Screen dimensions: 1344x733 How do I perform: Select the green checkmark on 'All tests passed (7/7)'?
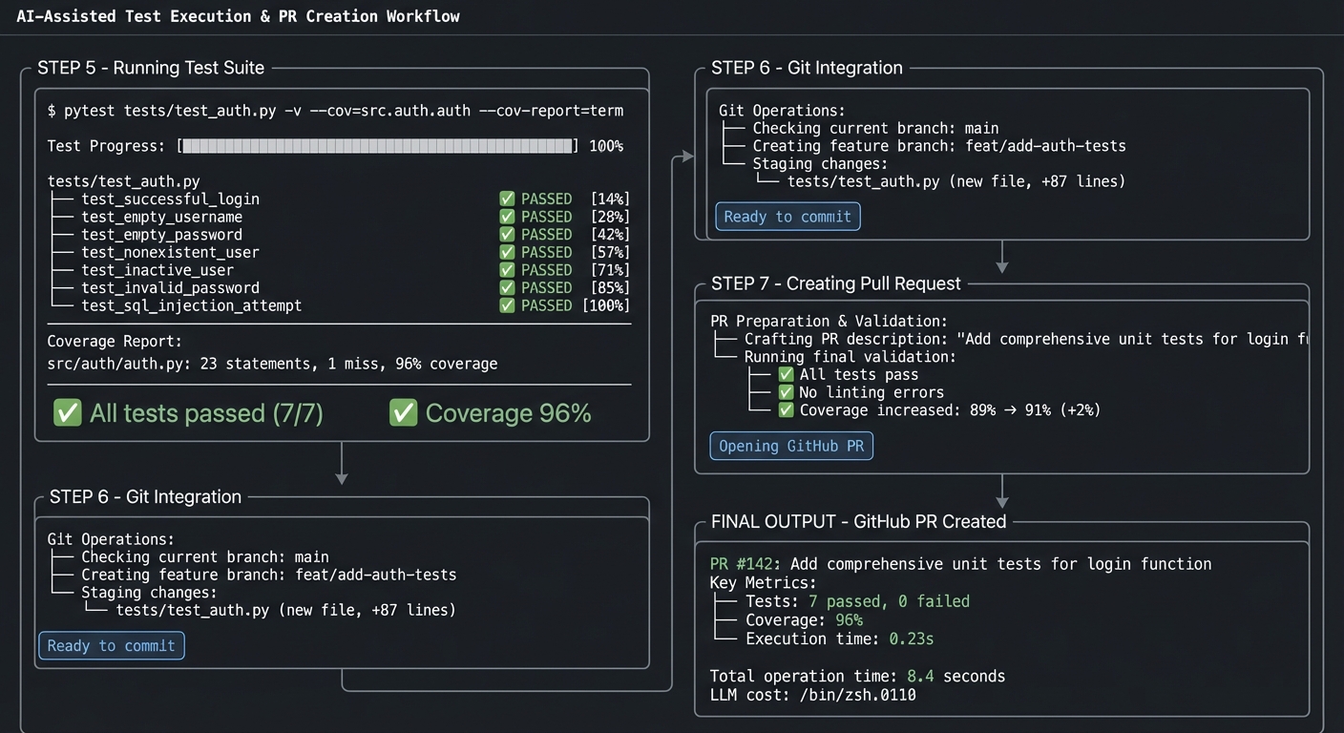(x=67, y=412)
